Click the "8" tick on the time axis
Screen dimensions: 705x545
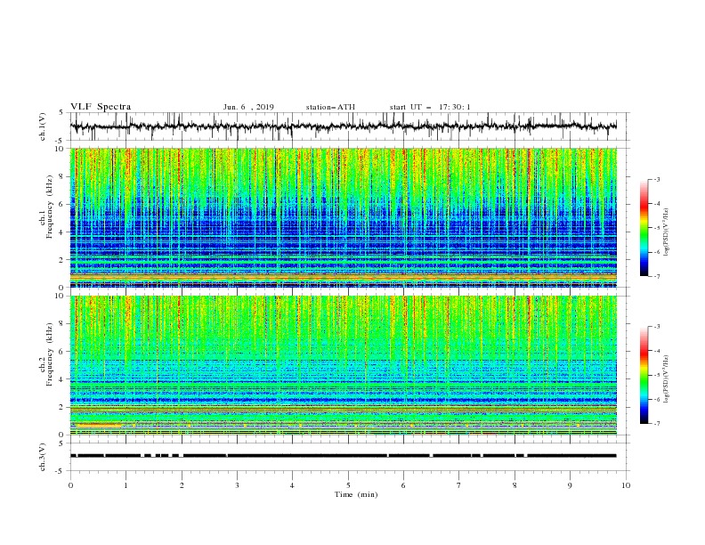pos(515,485)
